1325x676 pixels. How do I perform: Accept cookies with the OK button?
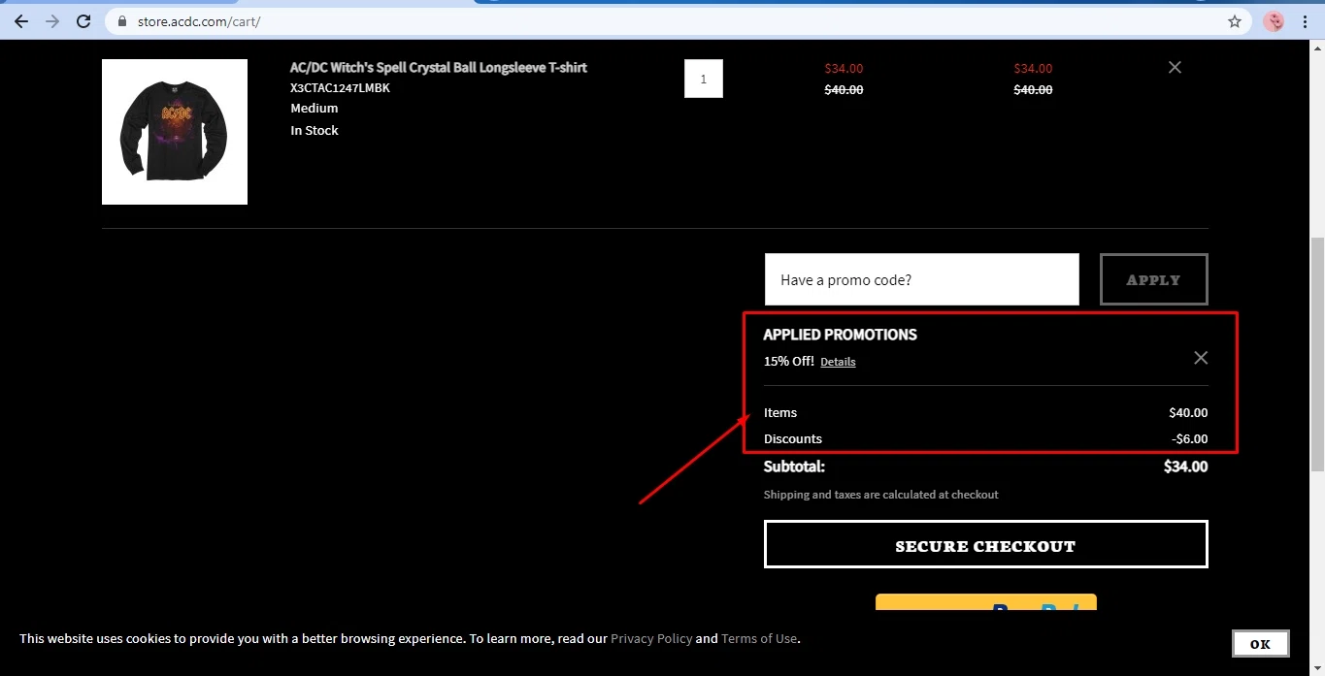coord(1260,643)
